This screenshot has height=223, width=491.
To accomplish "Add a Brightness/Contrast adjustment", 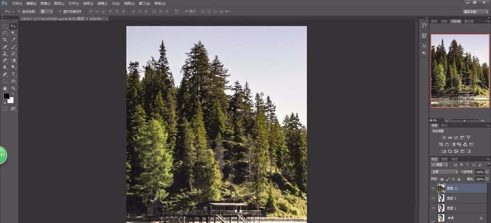I will pos(444,138).
